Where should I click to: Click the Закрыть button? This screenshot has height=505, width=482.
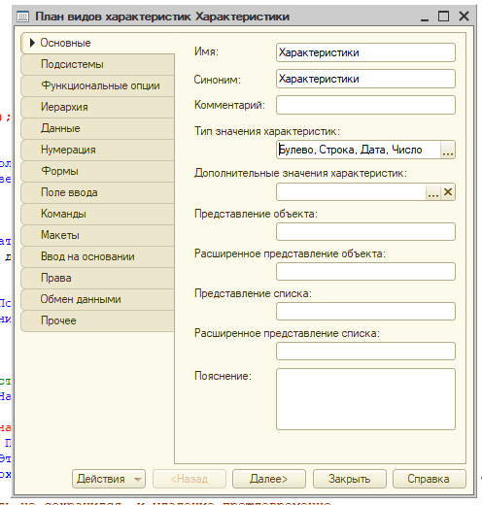coord(349,479)
